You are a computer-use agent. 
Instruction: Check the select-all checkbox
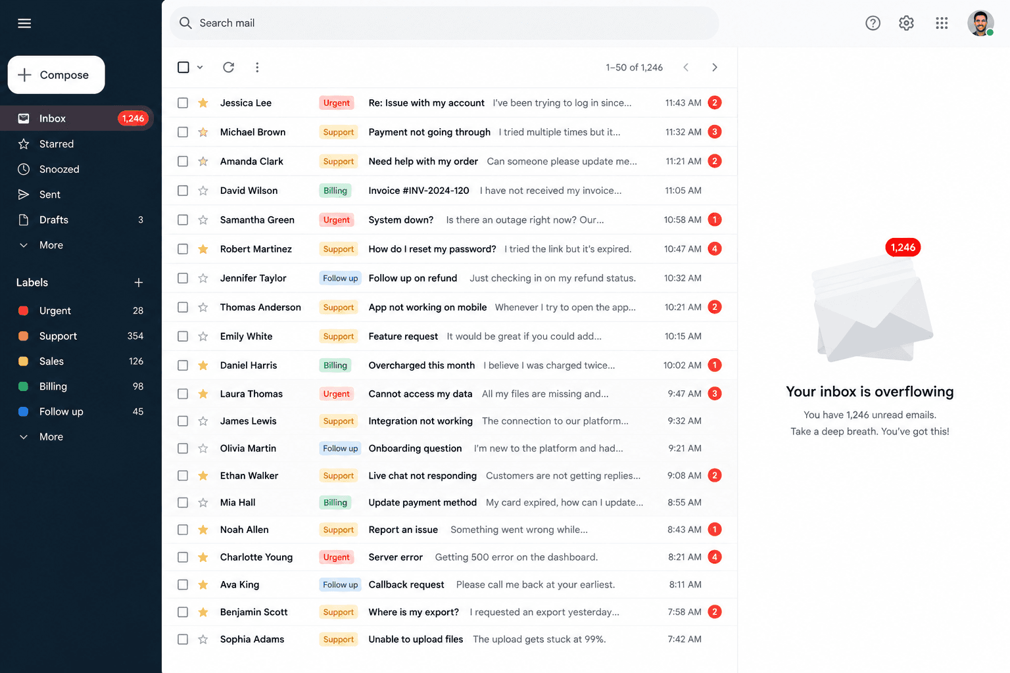point(183,67)
